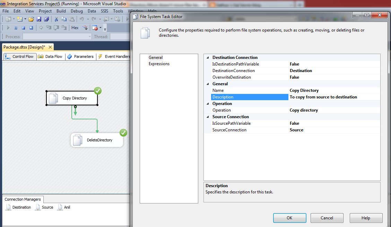Click the Help button
The width and height of the screenshot is (391, 227).
(366, 218)
